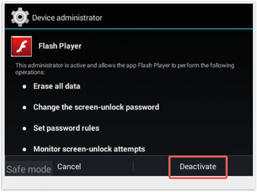Click the Device administrator title text
The height and width of the screenshot is (192, 257).
[67, 18]
